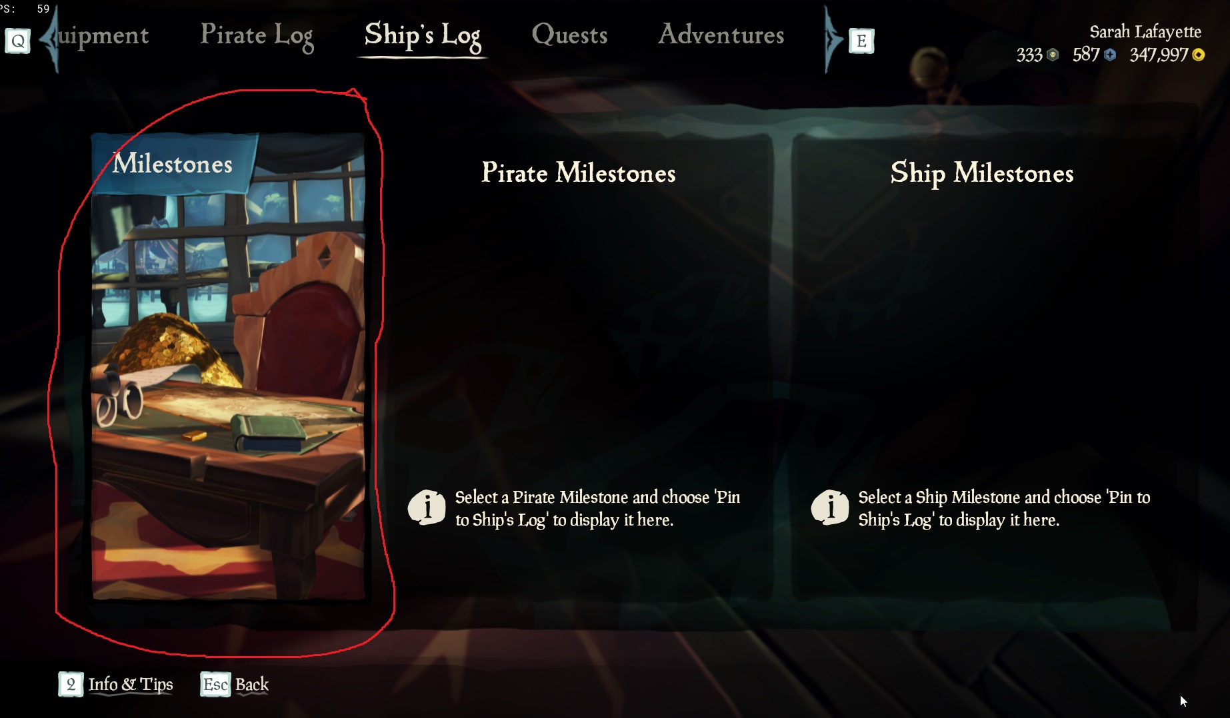The image size is (1230, 718).
Task: Click the Pirate Milestones info icon
Action: [427, 508]
